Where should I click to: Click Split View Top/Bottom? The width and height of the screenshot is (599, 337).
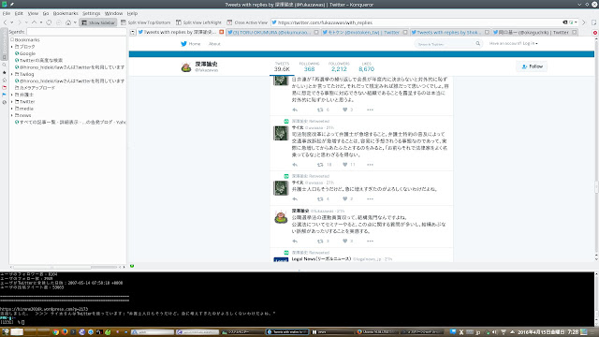(146, 22)
